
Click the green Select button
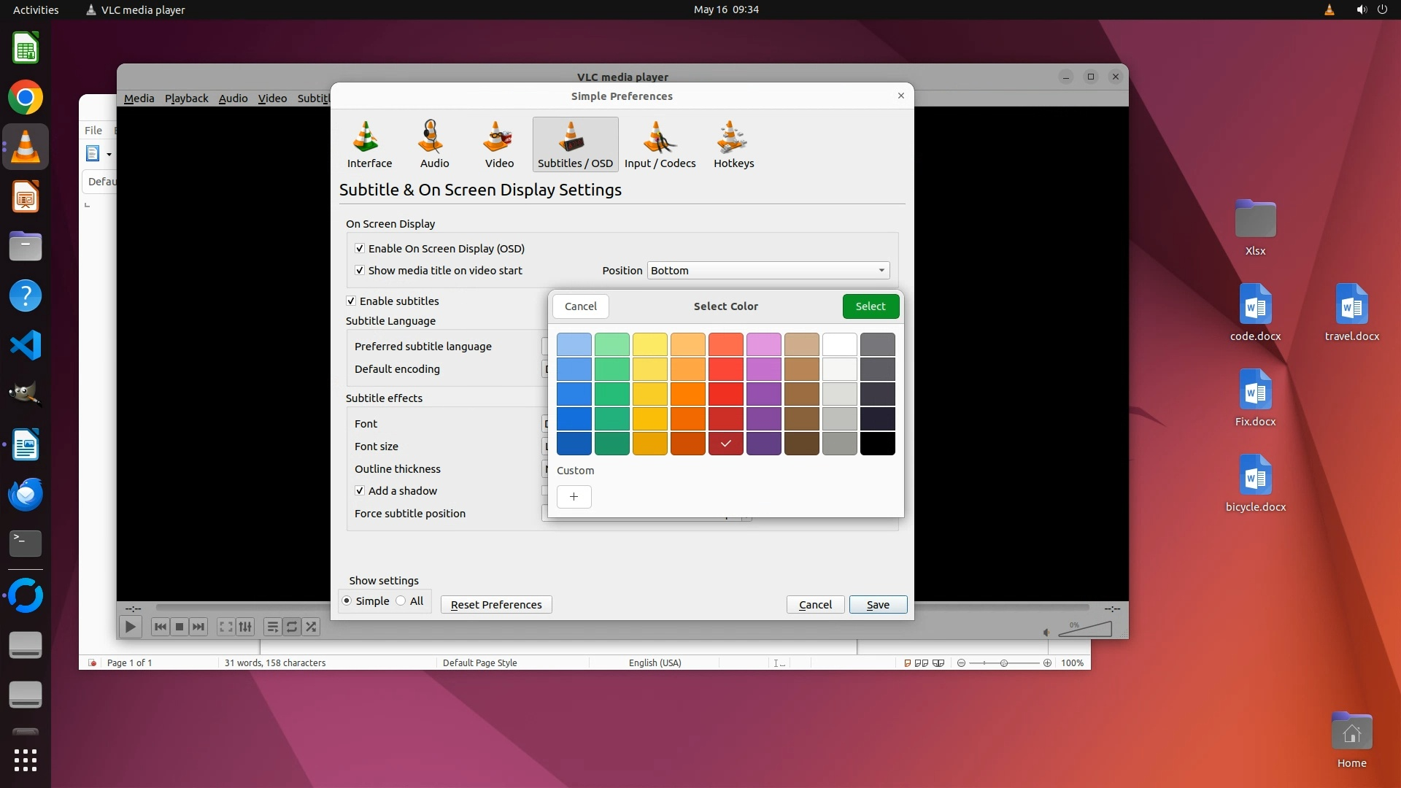click(870, 306)
